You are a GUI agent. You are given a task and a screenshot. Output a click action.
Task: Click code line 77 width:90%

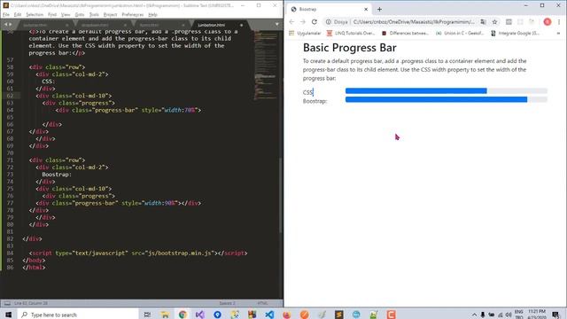tap(118, 203)
